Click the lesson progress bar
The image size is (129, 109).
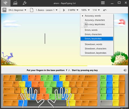(64, 66)
